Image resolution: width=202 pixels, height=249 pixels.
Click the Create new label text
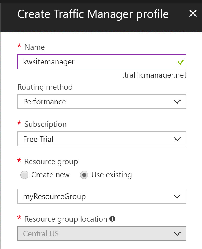pos(50,175)
